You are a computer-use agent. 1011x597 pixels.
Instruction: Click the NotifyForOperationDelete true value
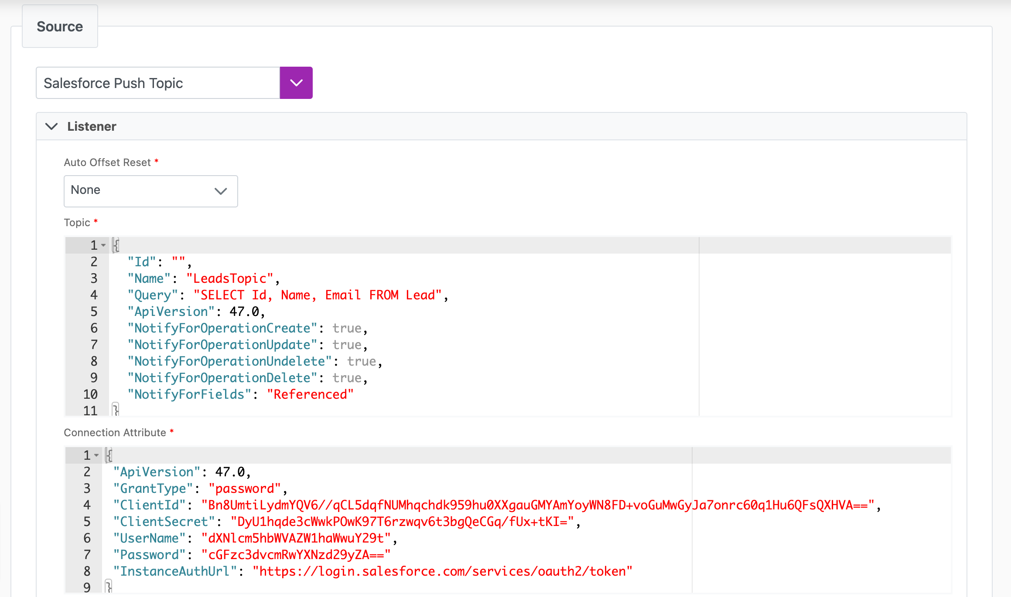pos(347,378)
